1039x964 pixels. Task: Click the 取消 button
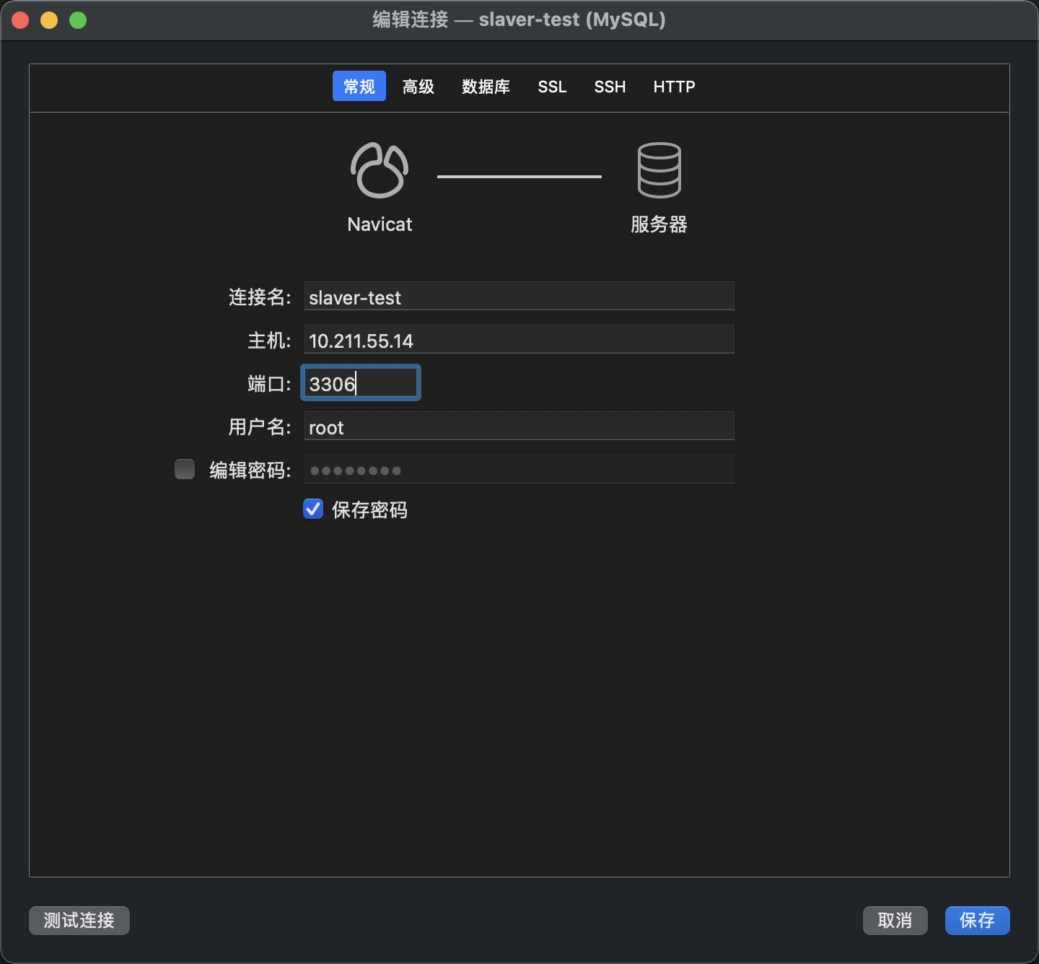pos(895,921)
